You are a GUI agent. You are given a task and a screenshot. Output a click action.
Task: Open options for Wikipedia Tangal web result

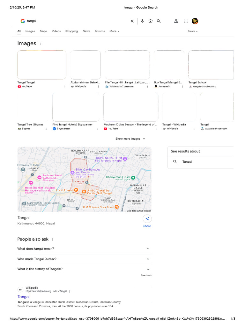point(70,292)
